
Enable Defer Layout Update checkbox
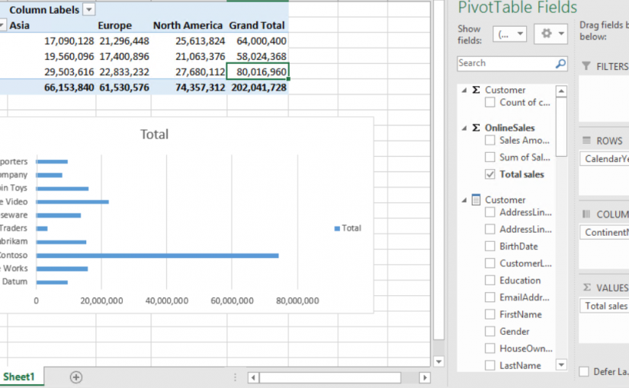point(584,371)
